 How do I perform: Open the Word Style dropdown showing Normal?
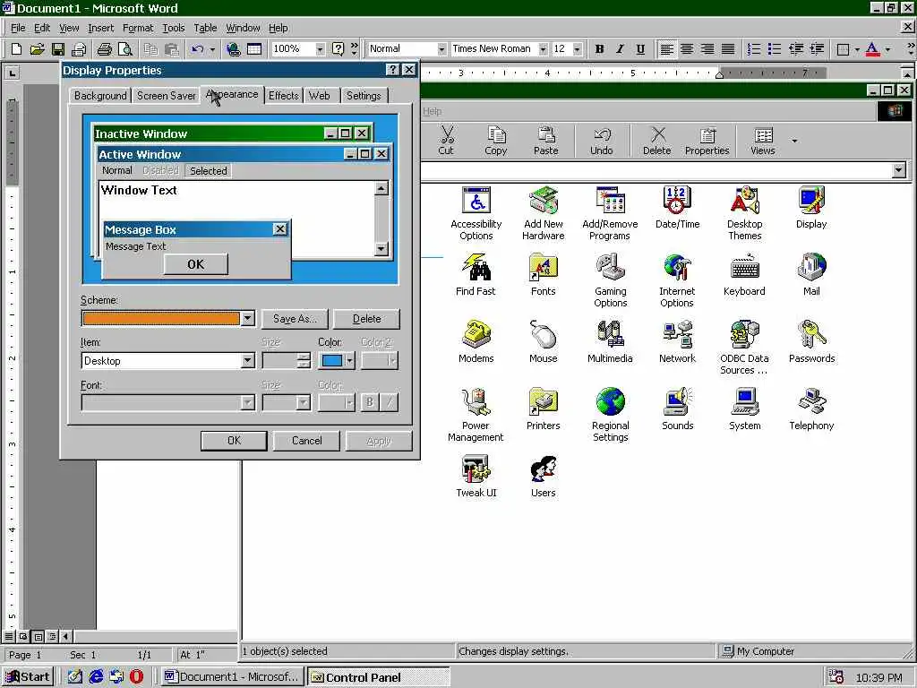pos(441,49)
